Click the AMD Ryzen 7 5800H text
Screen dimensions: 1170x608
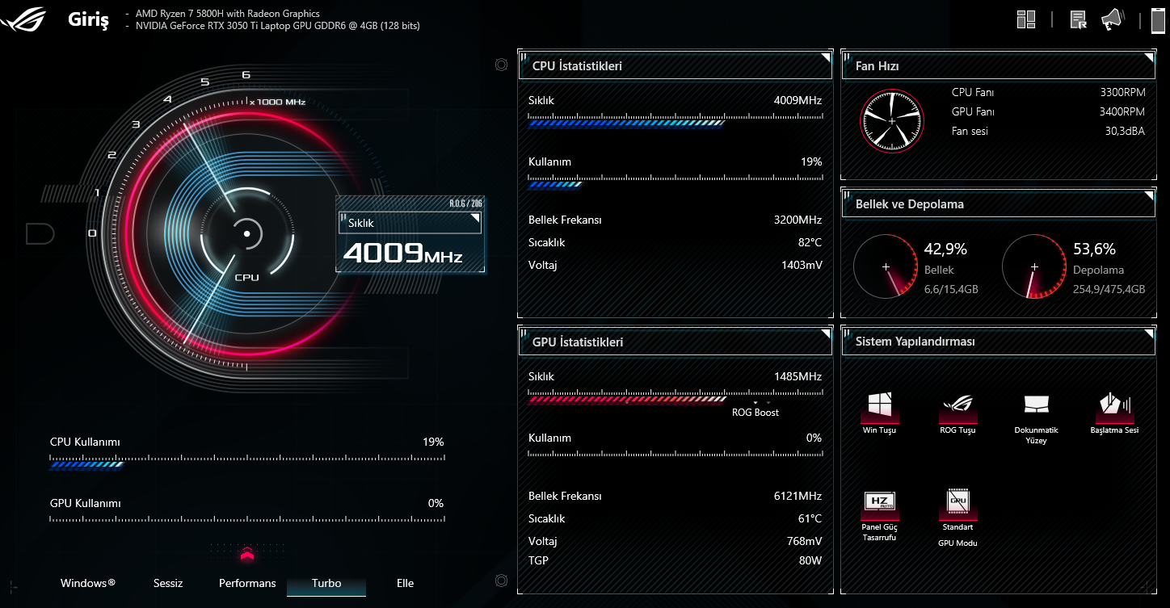pos(226,14)
